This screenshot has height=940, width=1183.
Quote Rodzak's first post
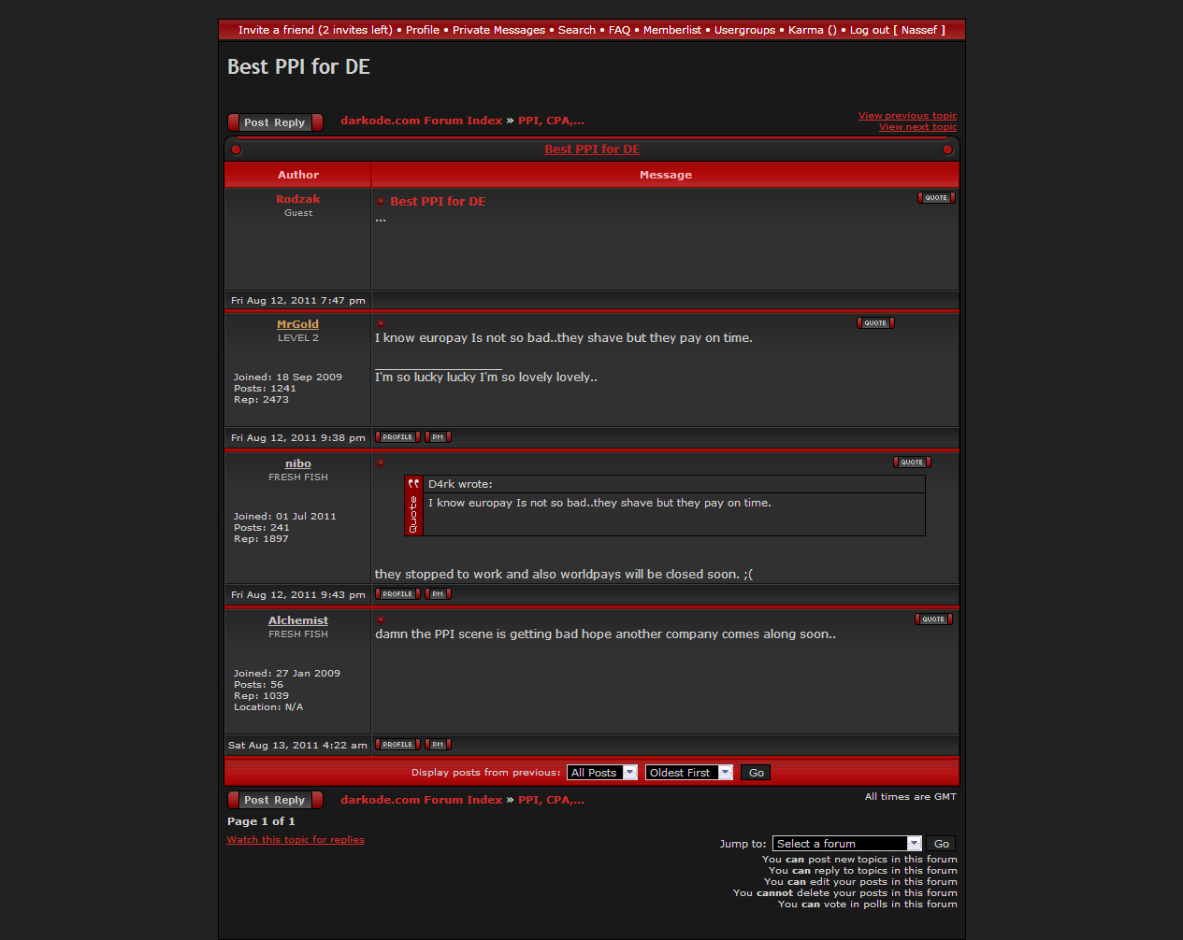tap(936, 198)
